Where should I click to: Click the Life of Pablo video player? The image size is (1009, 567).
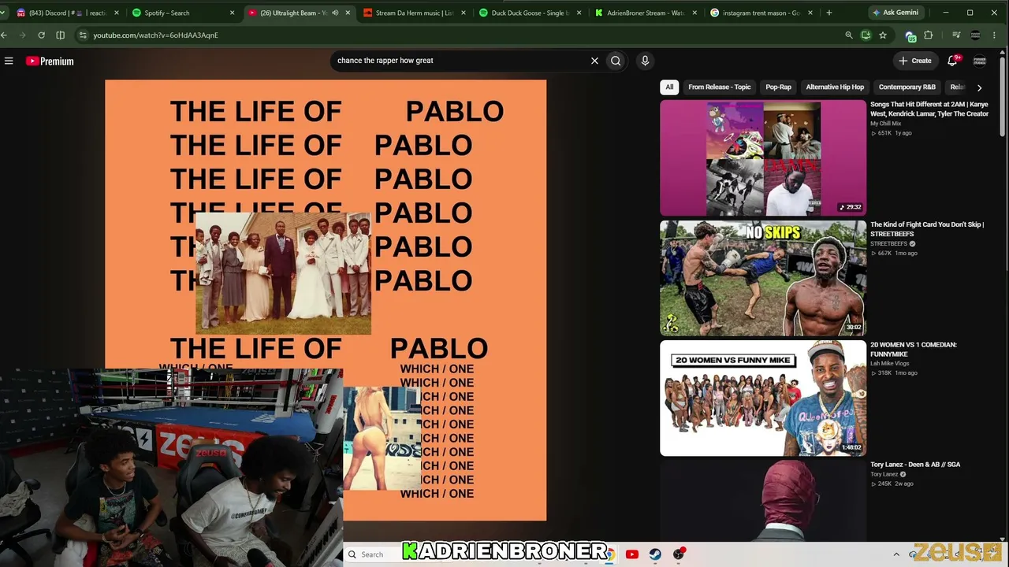click(x=326, y=300)
